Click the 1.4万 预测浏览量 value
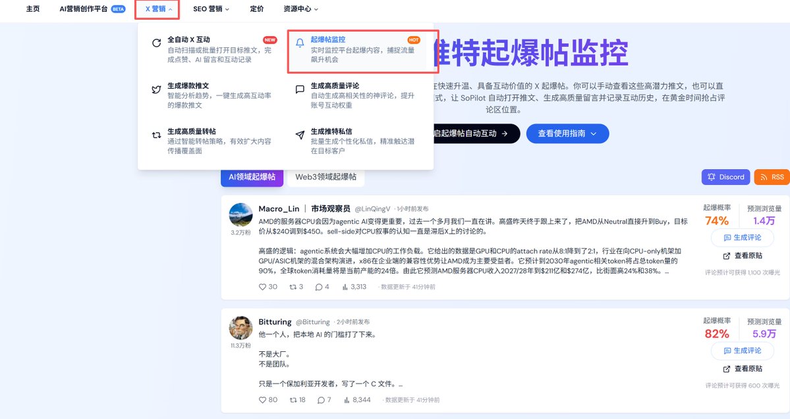The height and width of the screenshot is (419, 790). point(764,221)
